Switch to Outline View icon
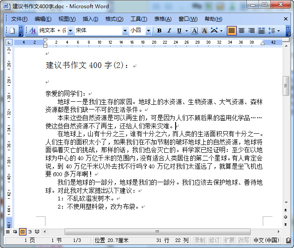This screenshot has height=248, width=294. (30, 232)
